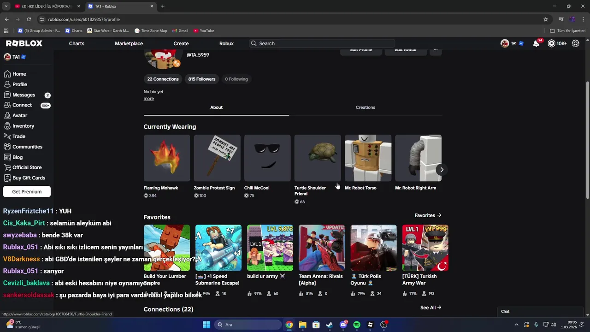Open the settings gear icon in Roblox header
Viewport: 590px width, 332px height.
pos(576,43)
